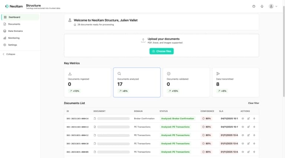Viewport: 285px width, 158px height.
Task: Click the lightning action for document 000414
Action: (254, 118)
